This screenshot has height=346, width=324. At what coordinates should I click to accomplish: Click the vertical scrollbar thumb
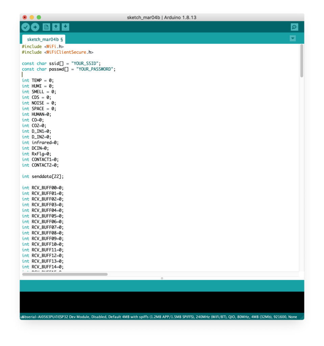pos(301,61)
